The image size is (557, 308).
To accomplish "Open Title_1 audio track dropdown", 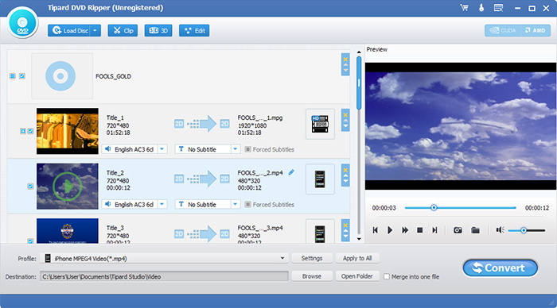I will tap(162, 149).
